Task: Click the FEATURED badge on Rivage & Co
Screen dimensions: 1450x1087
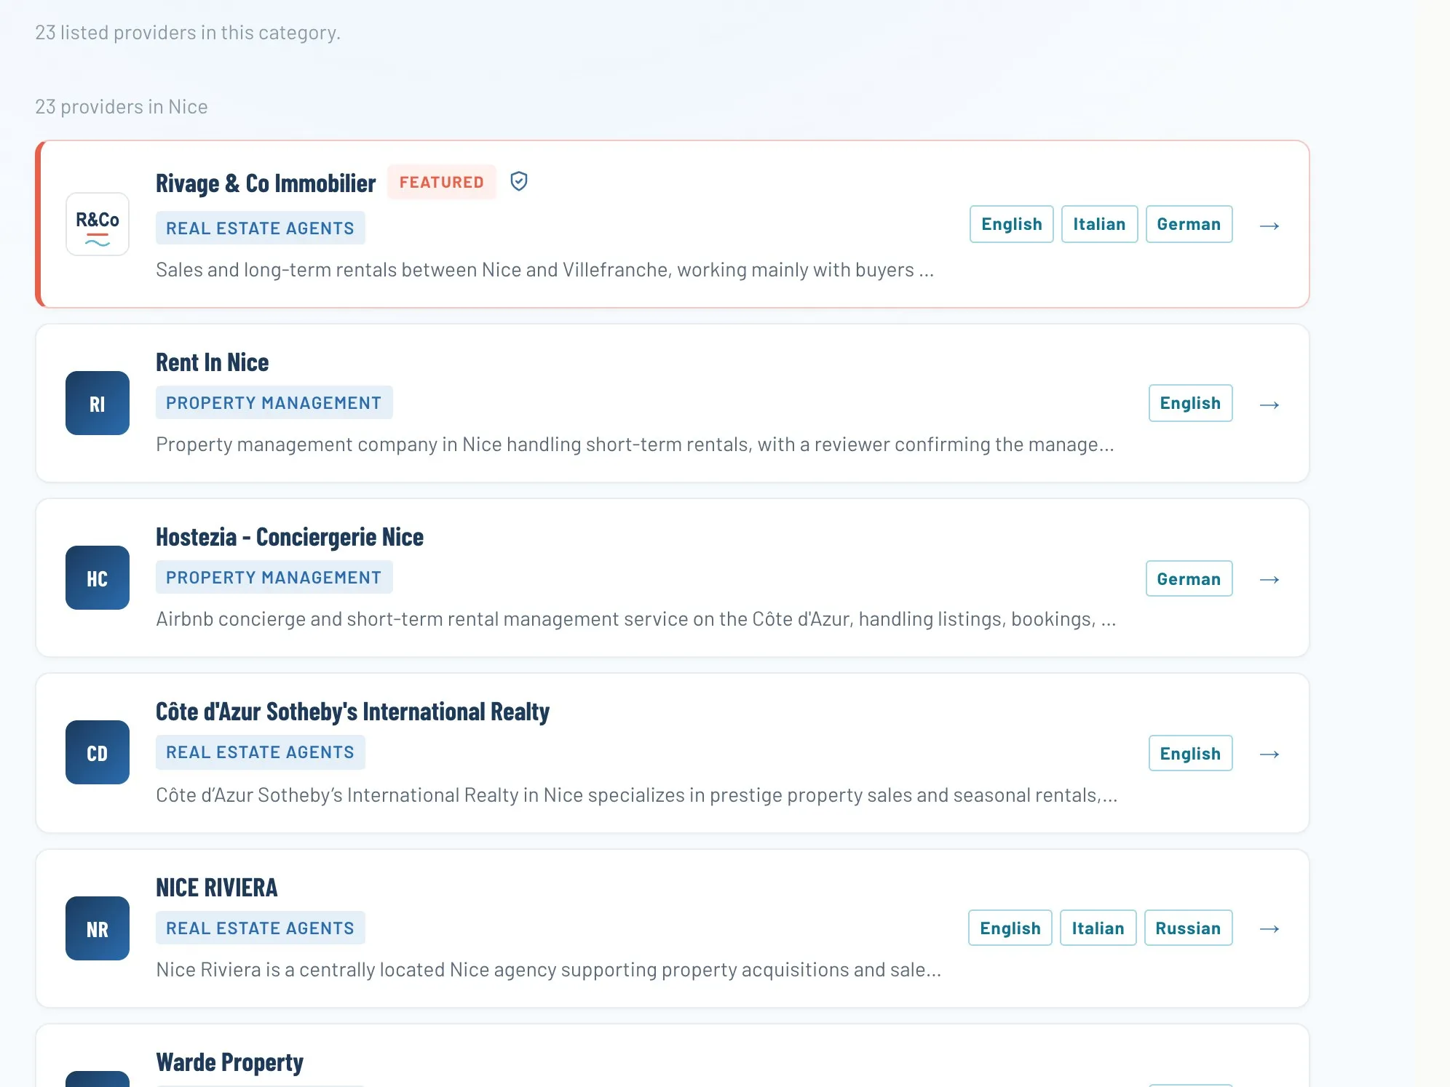Action: pyautogui.click(x=441, y=182)
